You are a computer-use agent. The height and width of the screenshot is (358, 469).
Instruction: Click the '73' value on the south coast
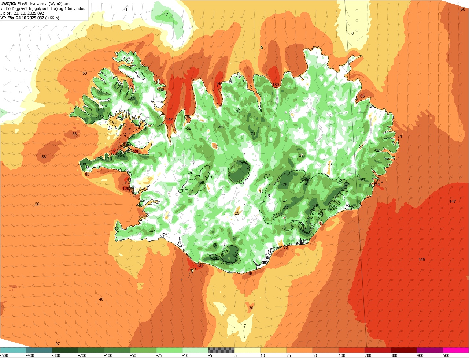(x=286, y=247)
